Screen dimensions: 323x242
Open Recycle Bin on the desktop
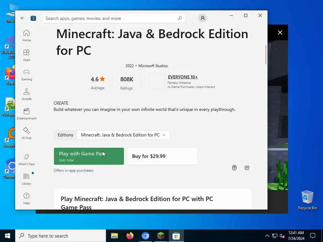click(x=307, y=200)
